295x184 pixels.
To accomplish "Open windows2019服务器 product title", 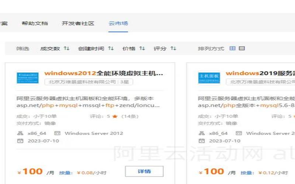I will pos(260,73).
